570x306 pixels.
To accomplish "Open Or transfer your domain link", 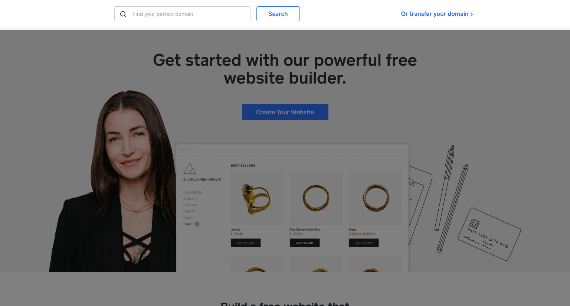I will [x=437, y=14].
